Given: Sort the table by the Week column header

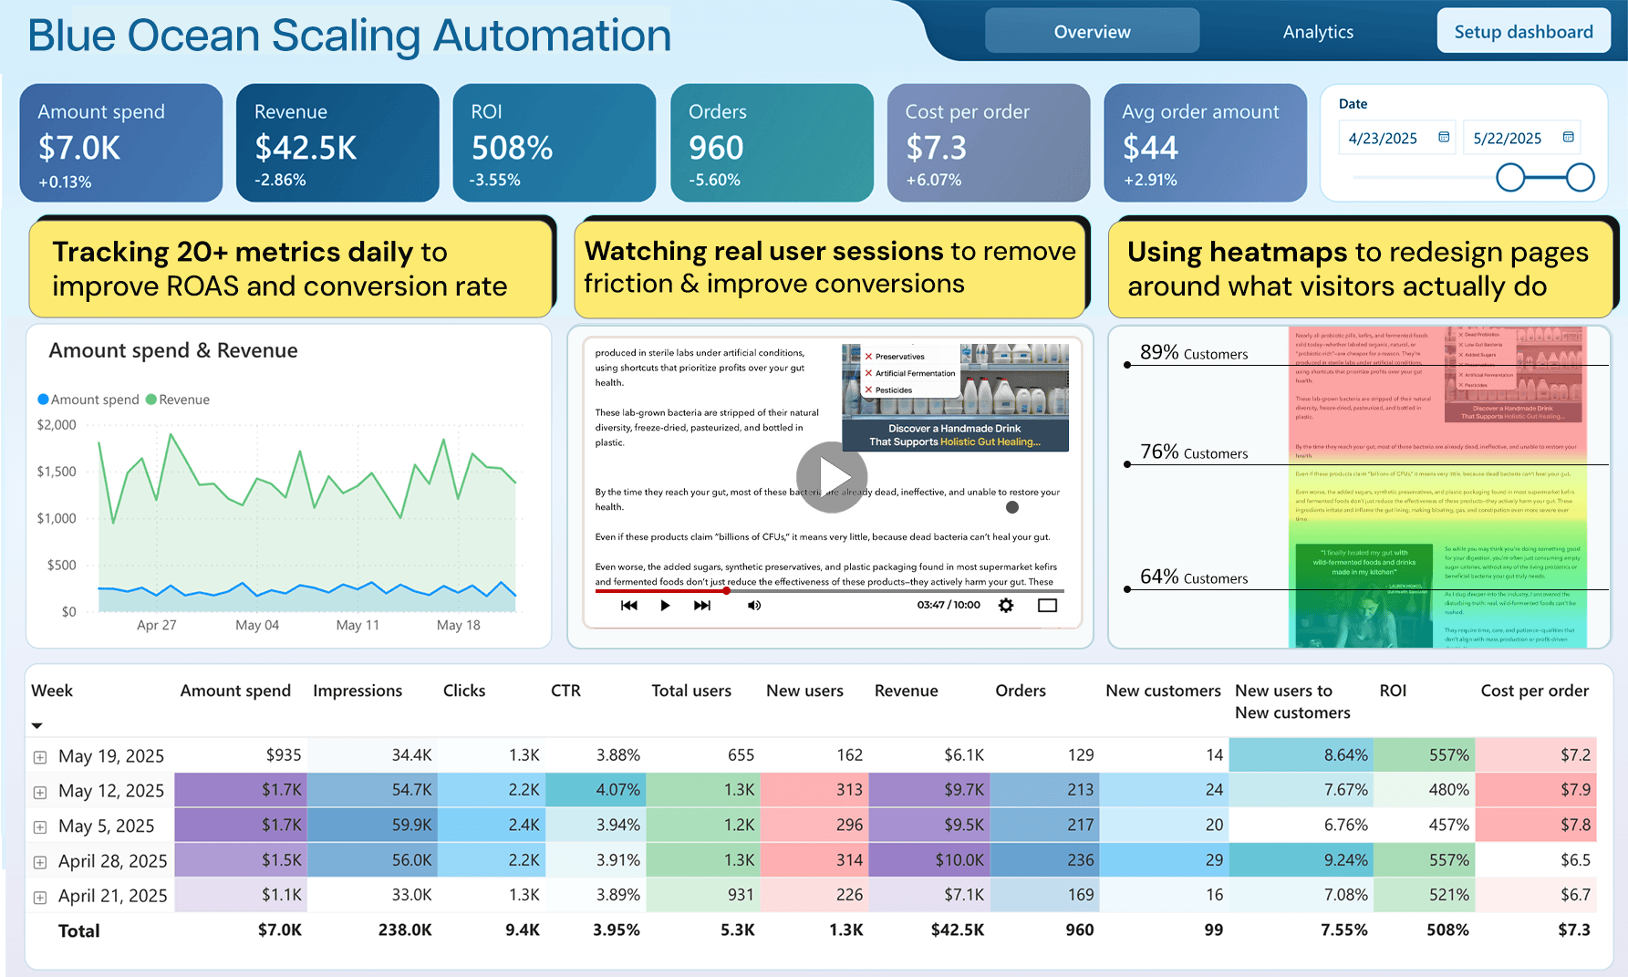Looking at the screenshot, I should pos(52,691).
